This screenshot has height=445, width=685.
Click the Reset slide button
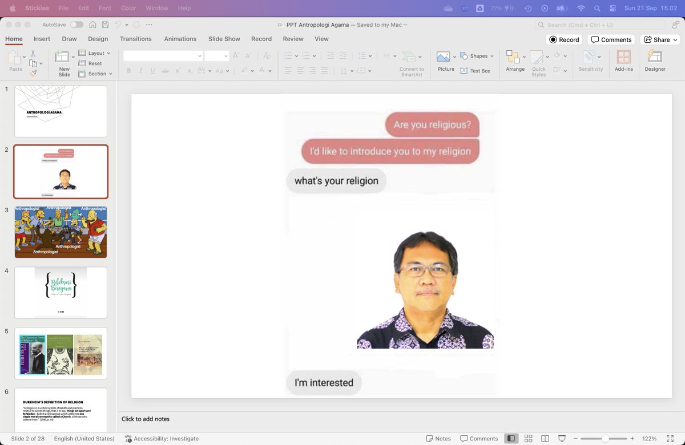[x=90, y=63]
